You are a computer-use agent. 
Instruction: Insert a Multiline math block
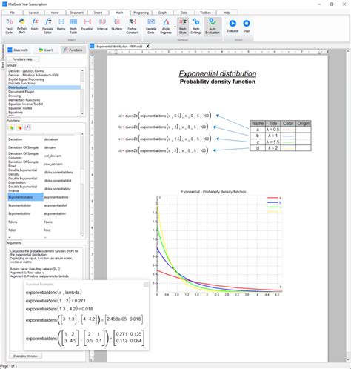point(117,24)
